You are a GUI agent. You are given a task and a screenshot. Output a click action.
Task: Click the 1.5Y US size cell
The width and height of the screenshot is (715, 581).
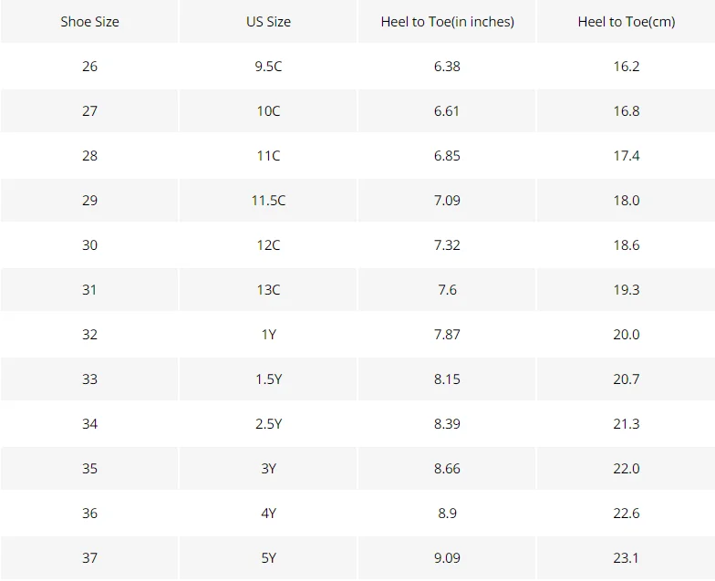[x=268, y=379]
